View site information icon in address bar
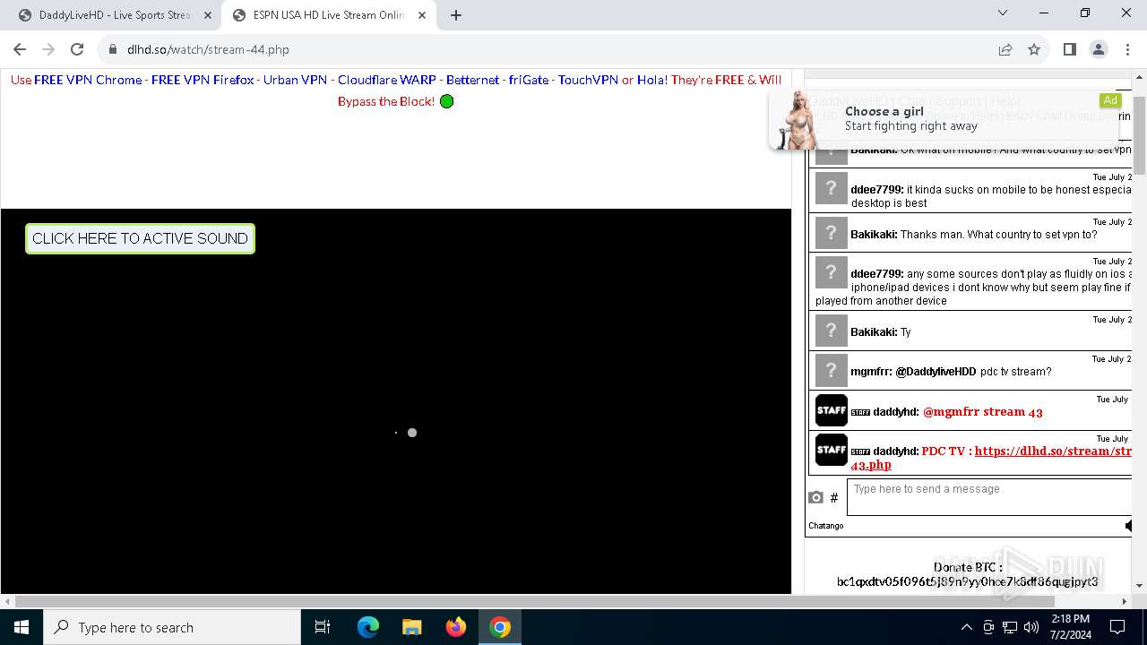1147x645 pixels. [x=111, y=49]
